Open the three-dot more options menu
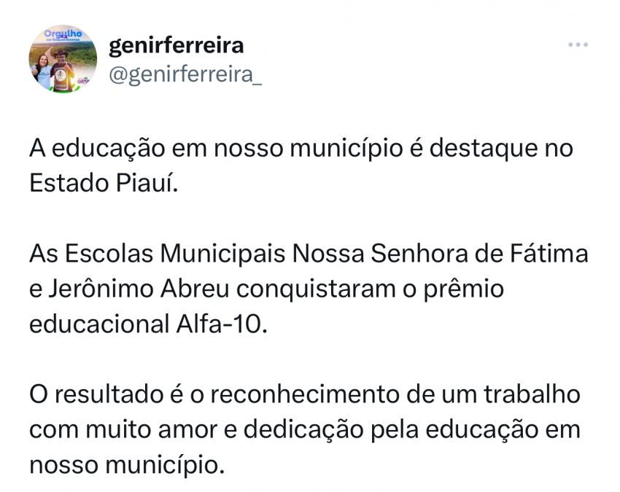This screenshot has height=492, width=620. (x=578, y=44)
